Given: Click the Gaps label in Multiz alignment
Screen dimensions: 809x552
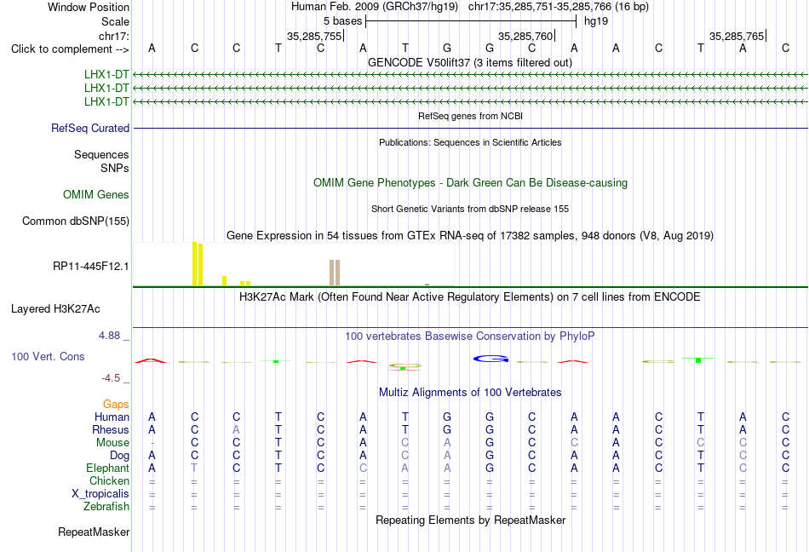Looking at the screenshot, I should [116, 404].
